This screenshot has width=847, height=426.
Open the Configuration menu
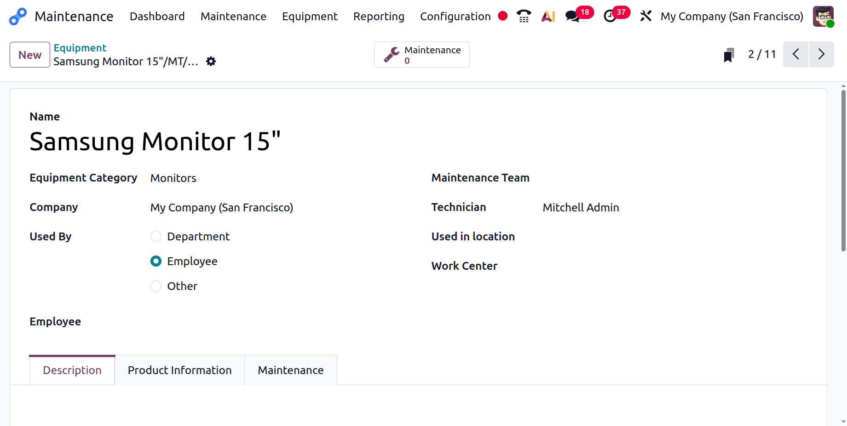tap(455, 17)
